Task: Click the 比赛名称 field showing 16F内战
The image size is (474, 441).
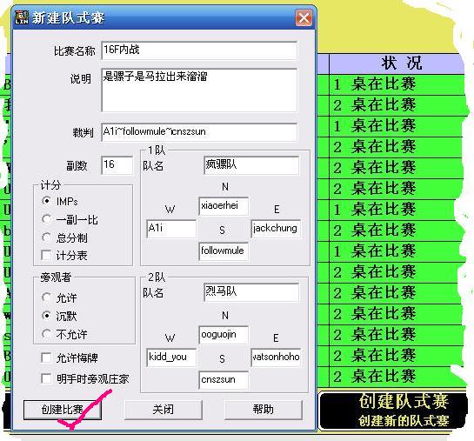Action: pyautogui.click(x=199, y=50)
